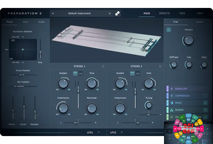Click the Fret Position knob
The width and height of the screenshot is (213, 144).
tap(189, 40)
